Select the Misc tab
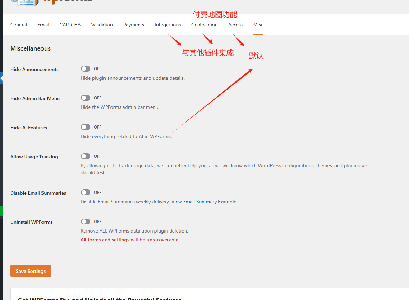 click(x=258, y=25)
